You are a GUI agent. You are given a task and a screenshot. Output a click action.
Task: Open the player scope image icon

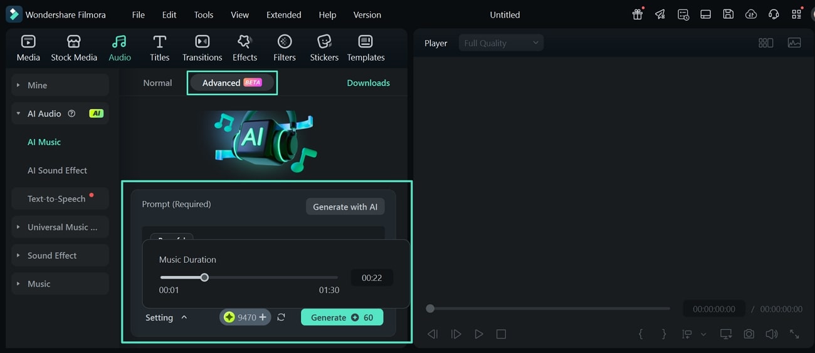tap(794, 43)
